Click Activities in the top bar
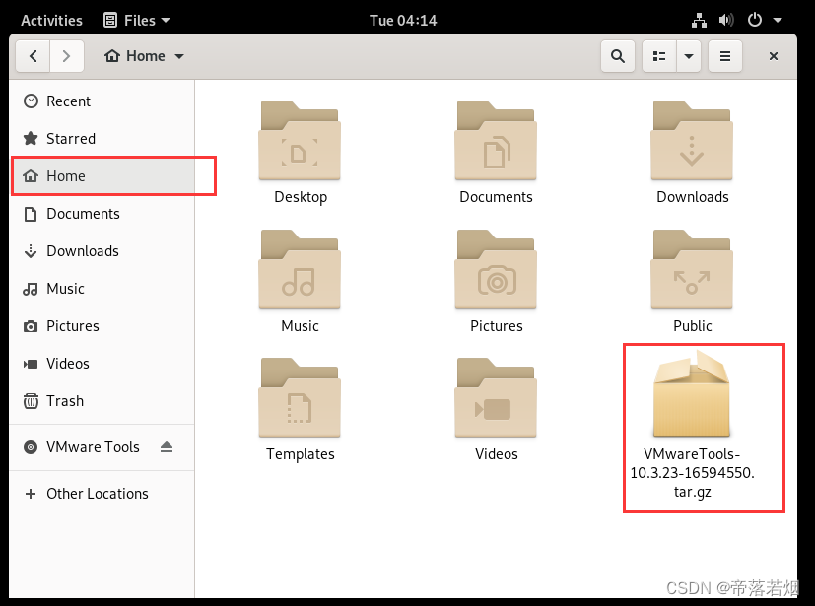Screen dimensions: 815x606 [50, 20]
